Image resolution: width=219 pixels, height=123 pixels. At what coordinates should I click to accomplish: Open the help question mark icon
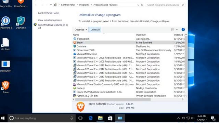tap(183, 30)
